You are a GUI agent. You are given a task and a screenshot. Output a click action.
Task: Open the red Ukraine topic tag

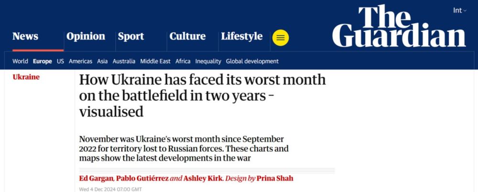pyautogui.click(x=26, y=77)
